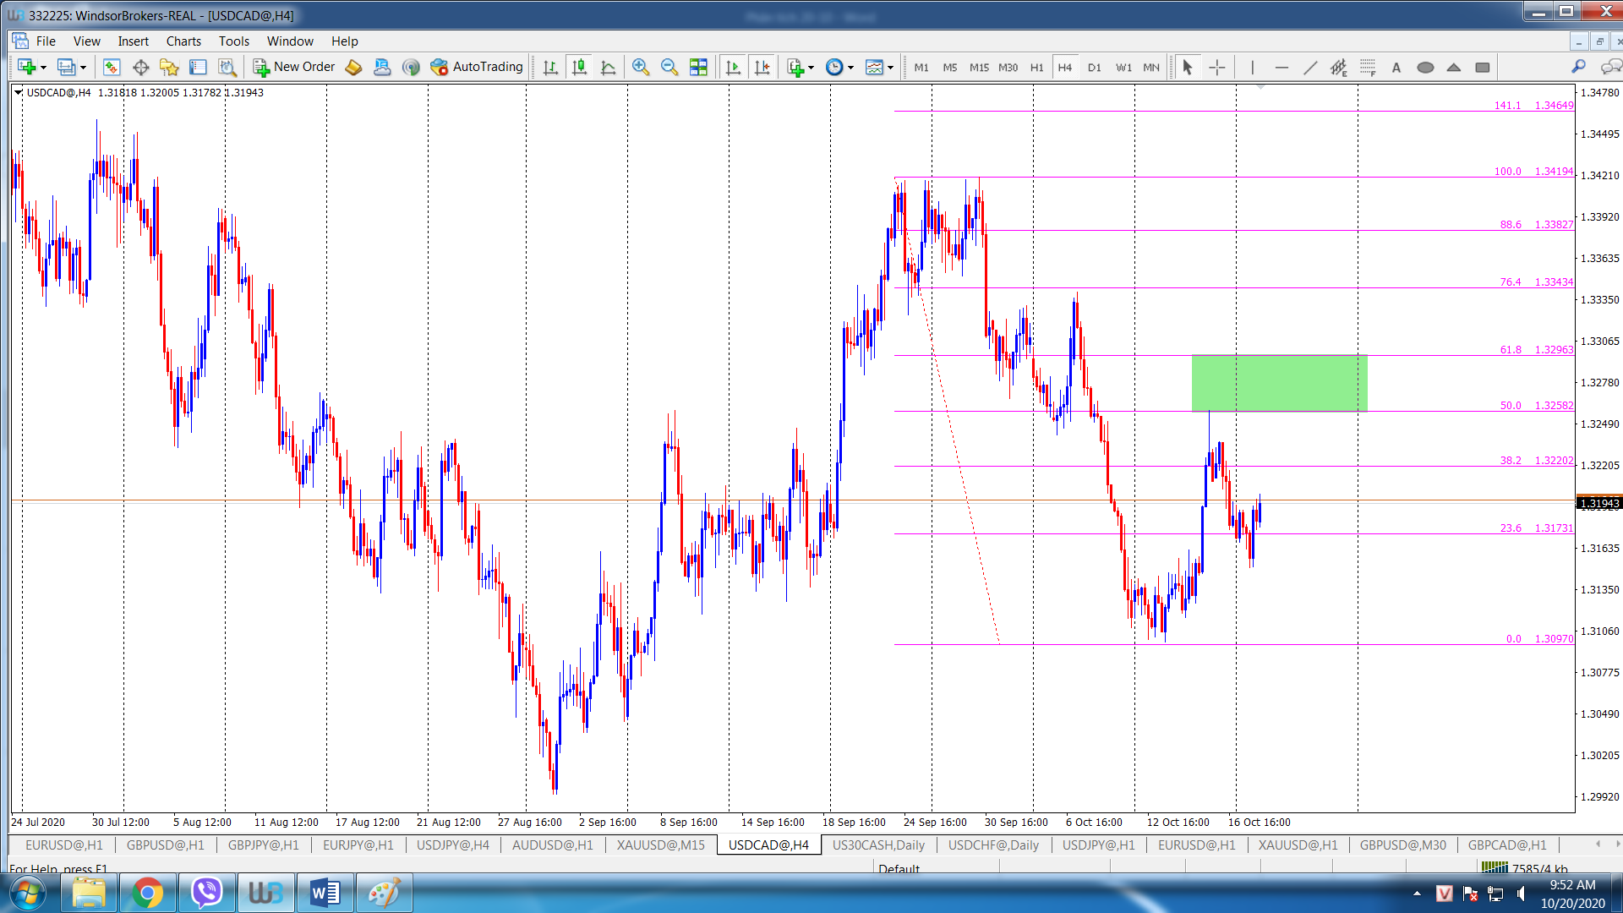This screenshot has width=1623, height=913.
Task: Select the M5 timeframe
Action: [x=950, y=67]
